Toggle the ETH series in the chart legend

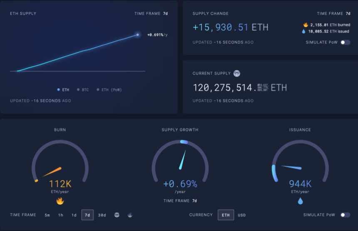[x=63, y=89]
